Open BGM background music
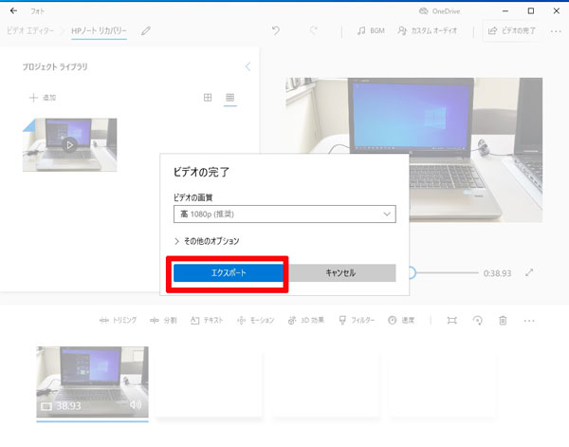569x447 pixels. tap(371, 31)
